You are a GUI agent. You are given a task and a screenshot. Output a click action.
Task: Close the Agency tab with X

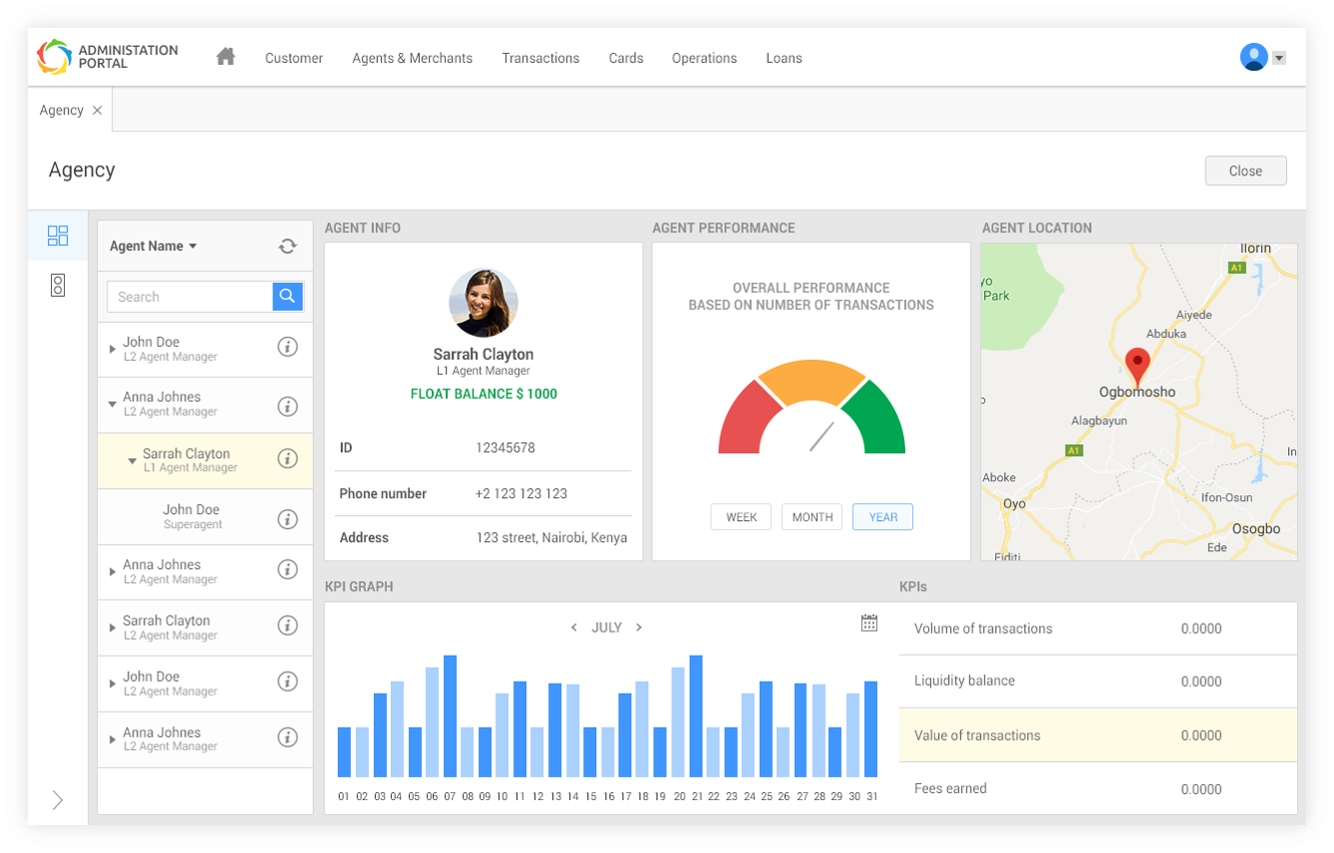pos(97,111)
